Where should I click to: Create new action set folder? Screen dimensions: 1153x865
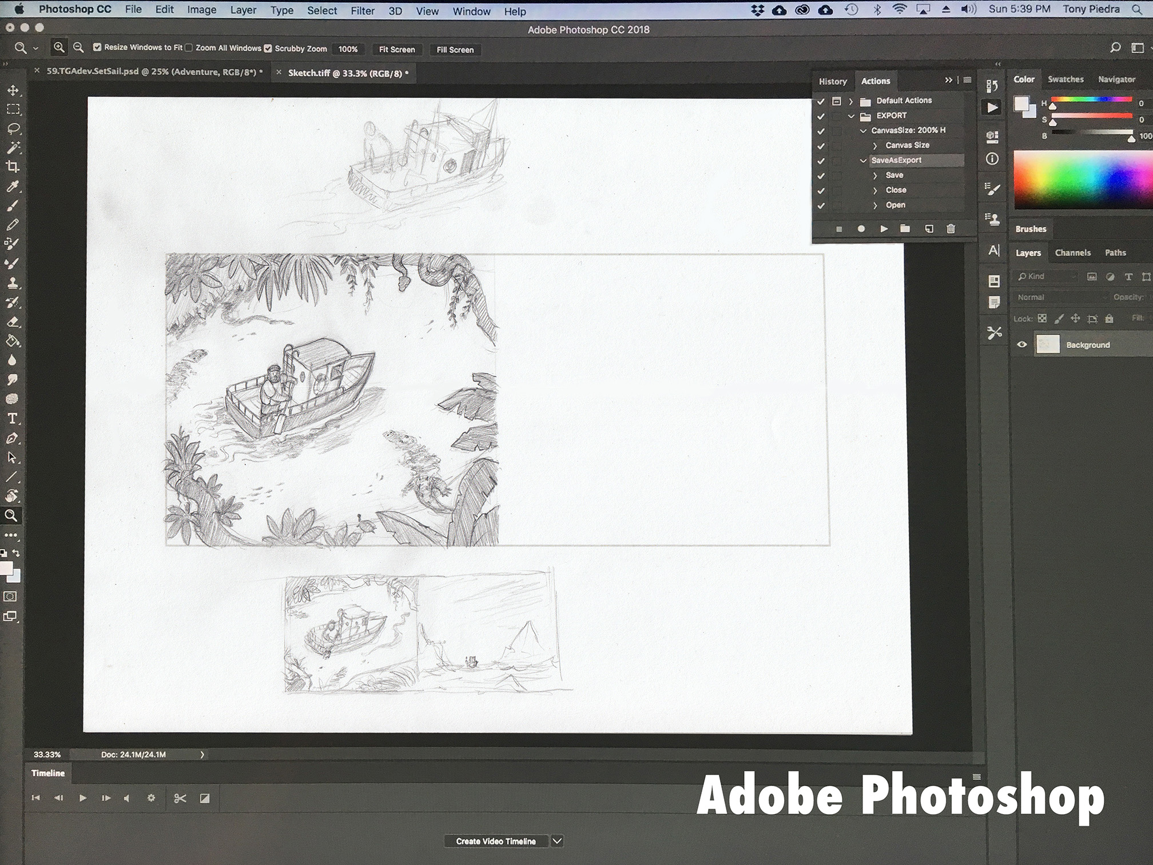tap(905, 229)
